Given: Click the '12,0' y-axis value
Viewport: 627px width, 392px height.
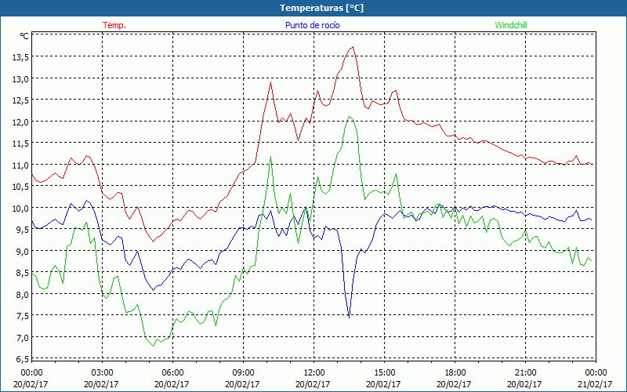Looking at the screenshot, I should [x=20, y=122].
